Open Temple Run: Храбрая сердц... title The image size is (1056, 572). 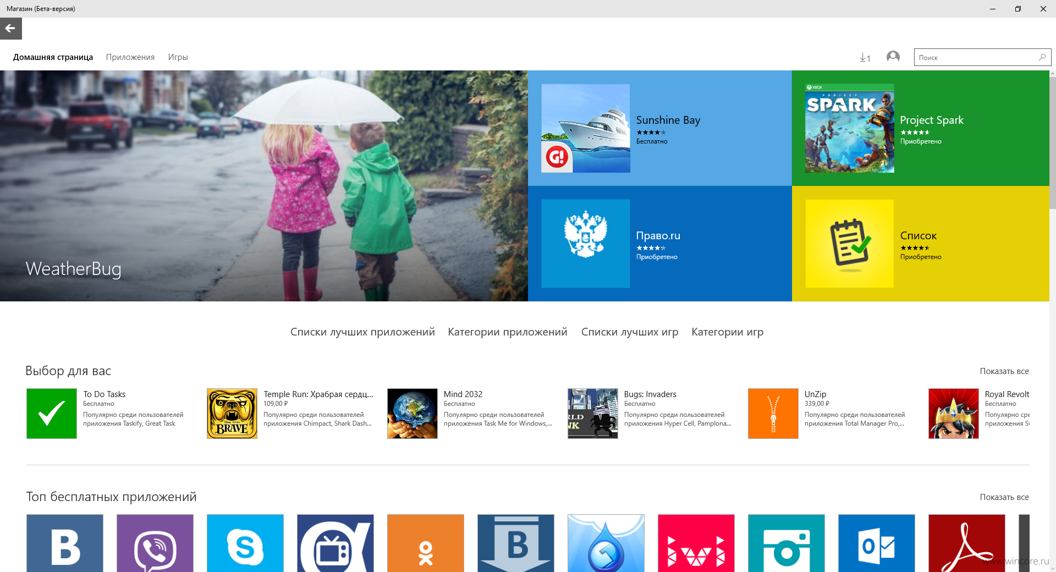click(318, 394)
